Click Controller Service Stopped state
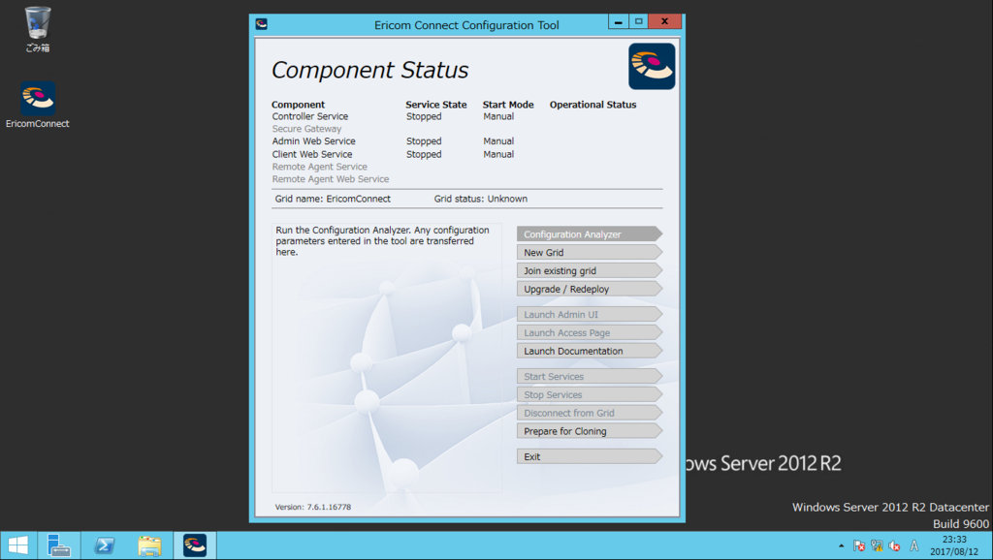This screenshot has height=560, width=993. [424, 116]
